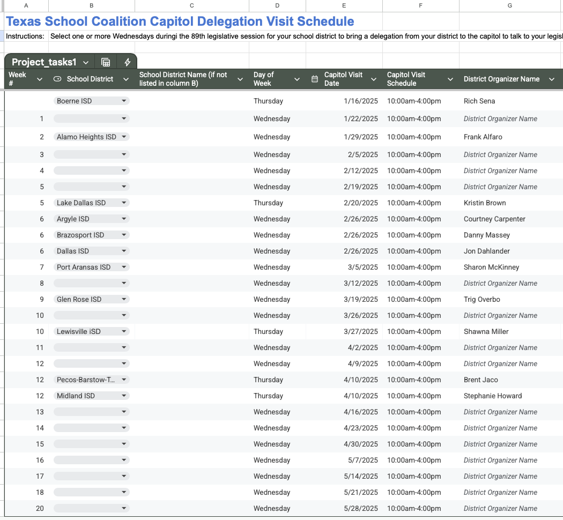Image resolution: width=563 pixels, height=520 pixels.
Task: Click empty district name cell in Lewisville row
Action: [192, 332]
